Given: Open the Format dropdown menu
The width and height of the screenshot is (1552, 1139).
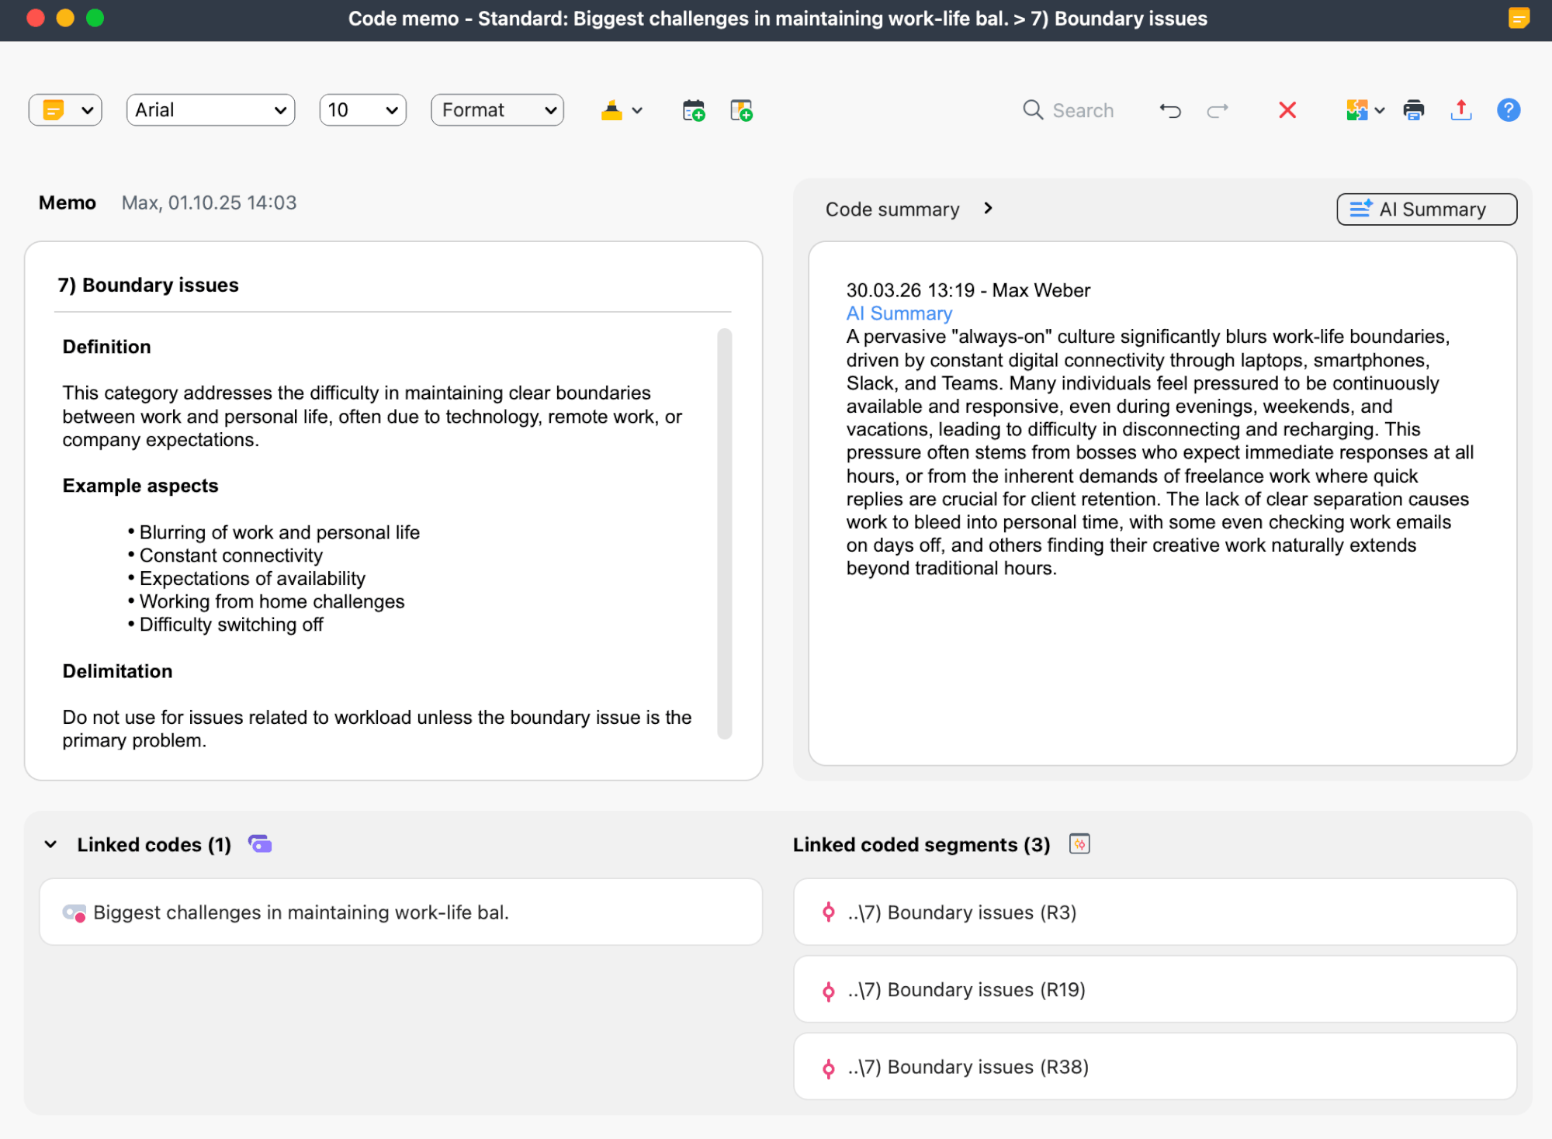Looking at the screenshot, I should [x=497, y=109].
